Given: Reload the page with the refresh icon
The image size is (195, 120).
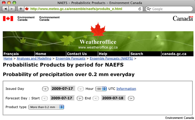Looking at the screenshot, I should (x=140, y=9).
